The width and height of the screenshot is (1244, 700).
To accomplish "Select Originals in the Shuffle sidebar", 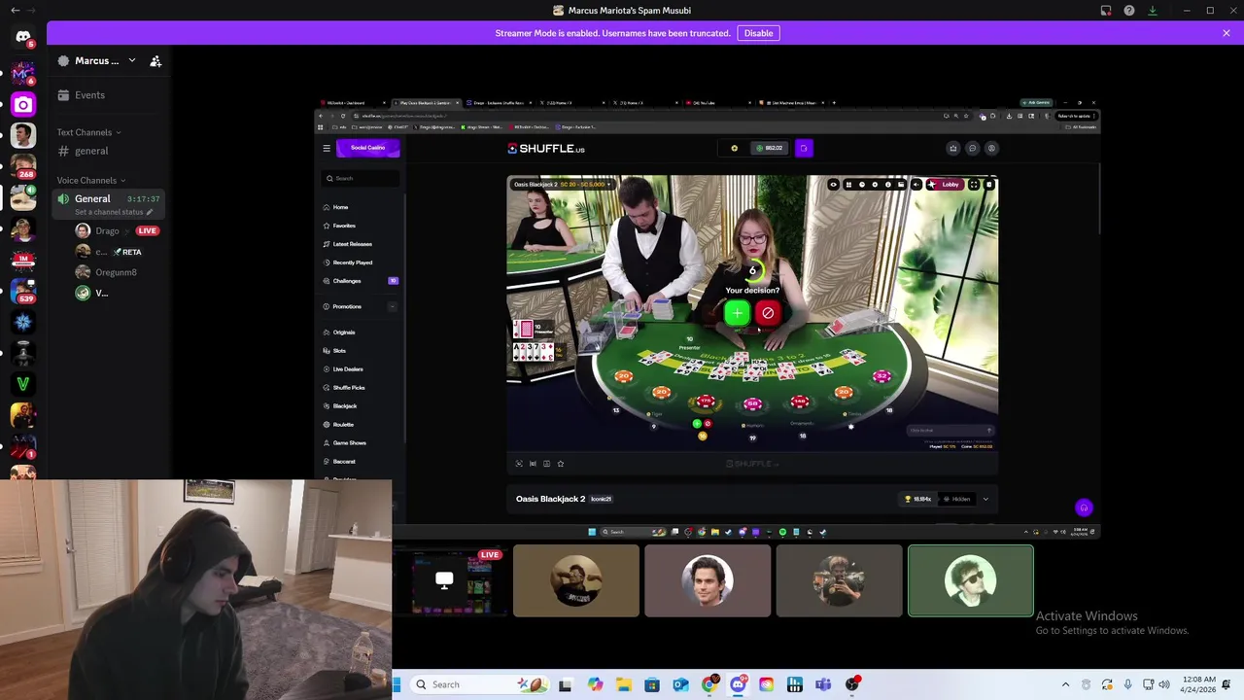I will 344,332.
